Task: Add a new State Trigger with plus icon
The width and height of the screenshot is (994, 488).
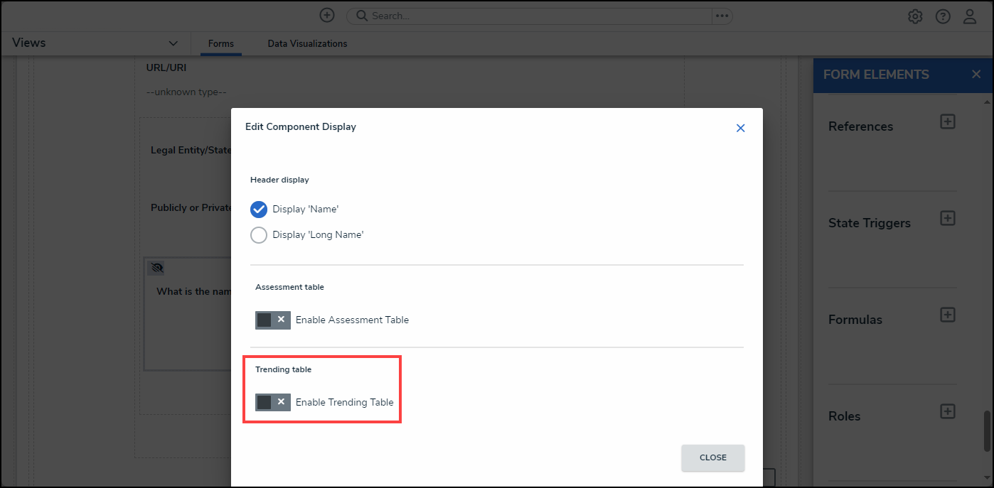Action: point(947,218)
